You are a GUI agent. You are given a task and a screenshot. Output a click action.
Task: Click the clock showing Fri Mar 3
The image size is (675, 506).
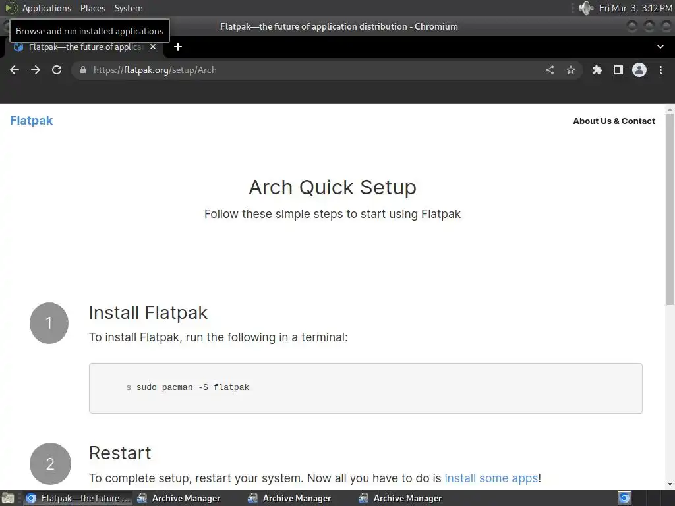635,8
